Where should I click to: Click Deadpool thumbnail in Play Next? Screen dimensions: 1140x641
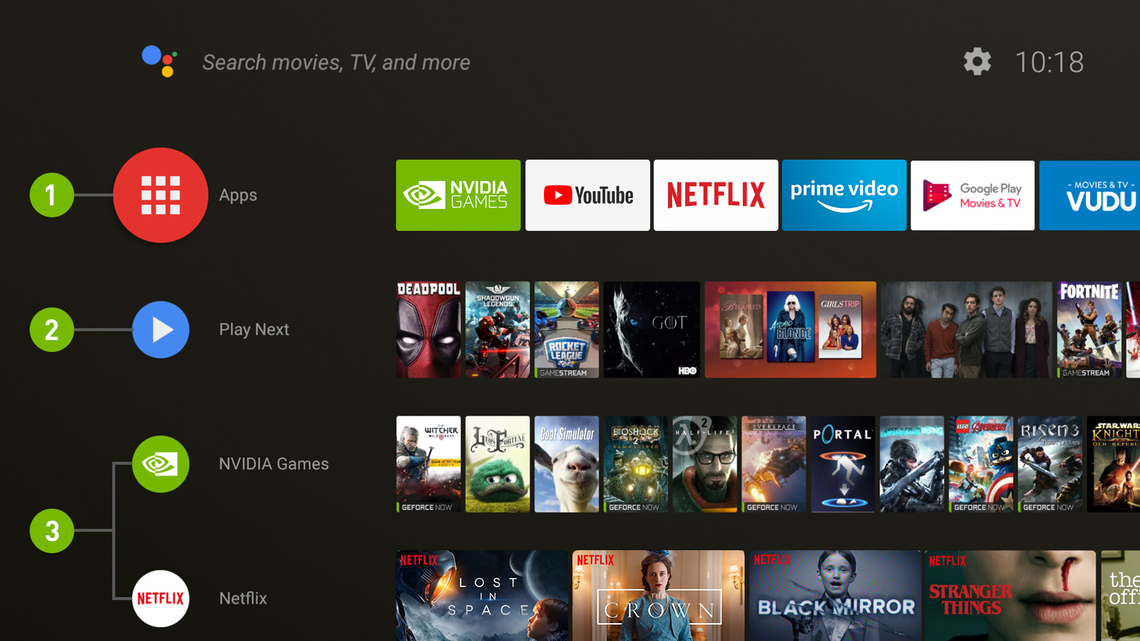coord(428,328)
